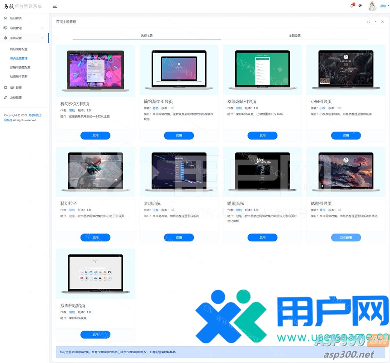Collapse the 首页主题管理 card with the chevron

376,22
